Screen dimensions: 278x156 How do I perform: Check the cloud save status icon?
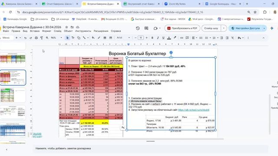coord(78,27)
